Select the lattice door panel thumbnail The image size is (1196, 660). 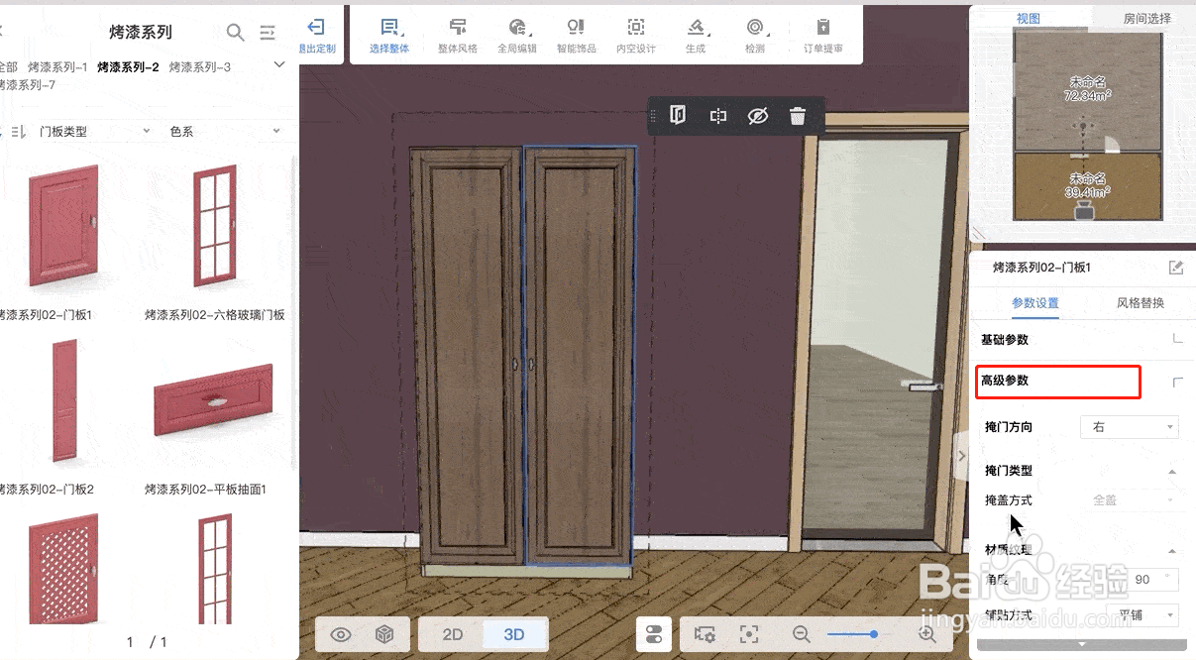pos(64,568)
